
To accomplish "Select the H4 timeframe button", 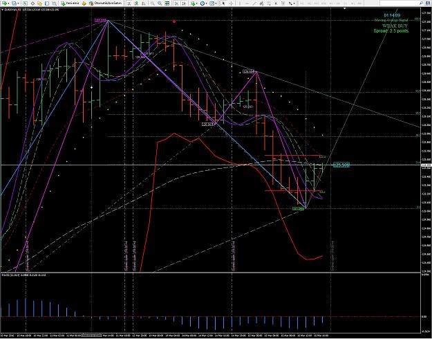I will [338, 3].
